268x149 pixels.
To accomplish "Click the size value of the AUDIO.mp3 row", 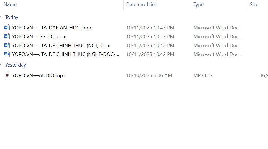I will pyautogui.click(x=263, y=75).
